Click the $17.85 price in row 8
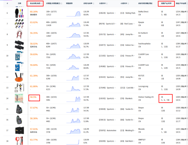 (86, 33)
